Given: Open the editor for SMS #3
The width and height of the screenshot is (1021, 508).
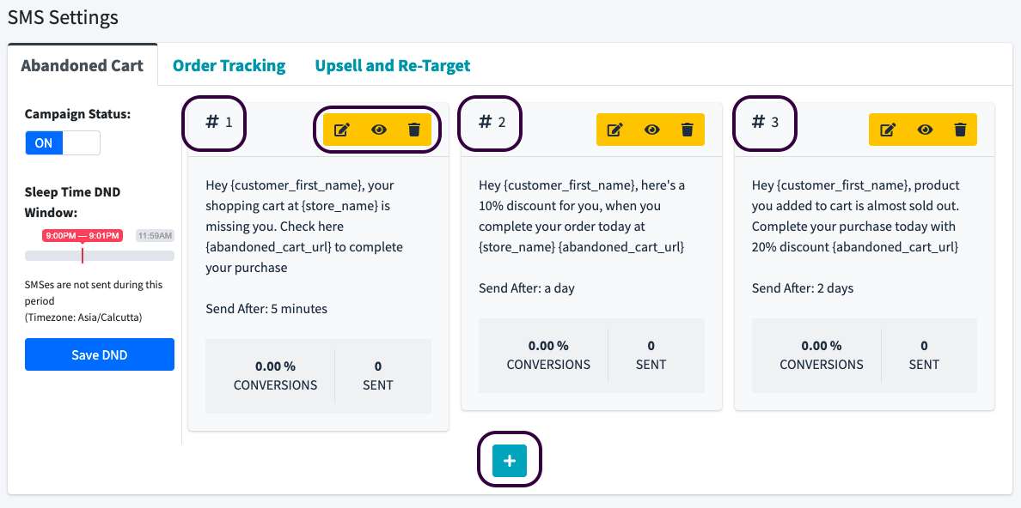Looking at the screenshot, I should [888, 130].
